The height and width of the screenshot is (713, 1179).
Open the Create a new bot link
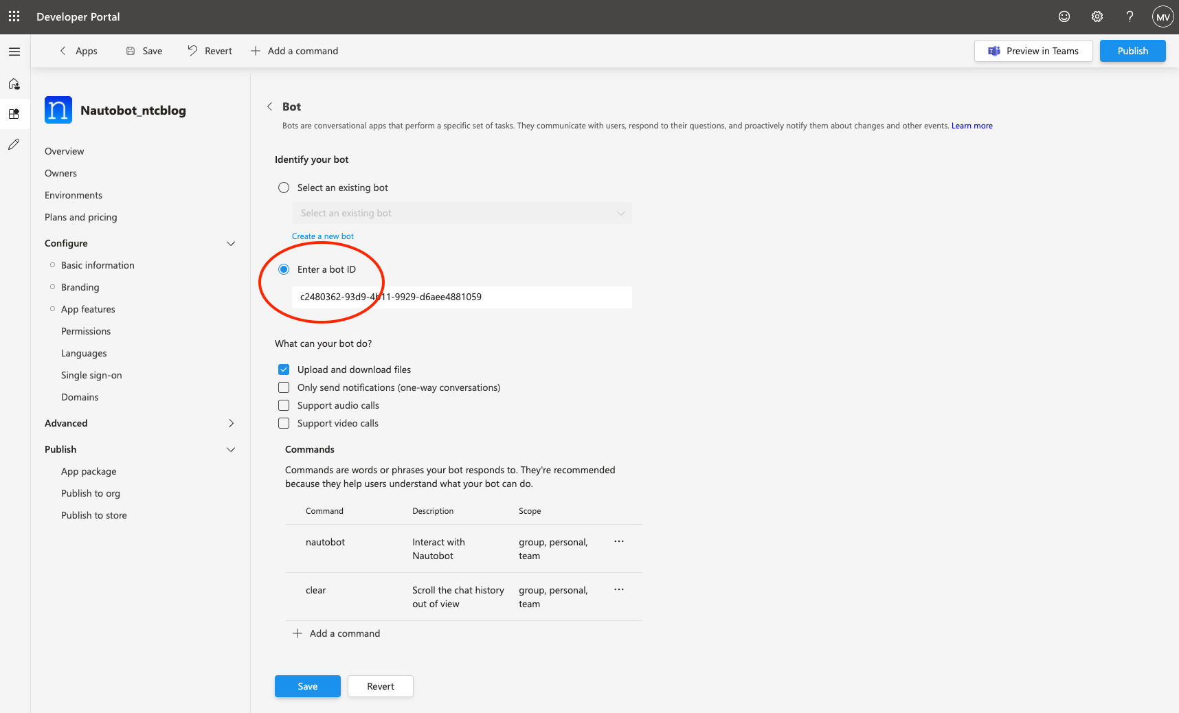click(323, 236)
